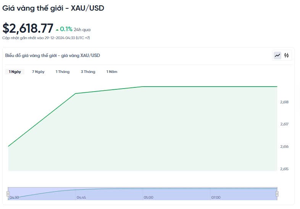Switch to the candlestick chart view icon

pos(286,55)
